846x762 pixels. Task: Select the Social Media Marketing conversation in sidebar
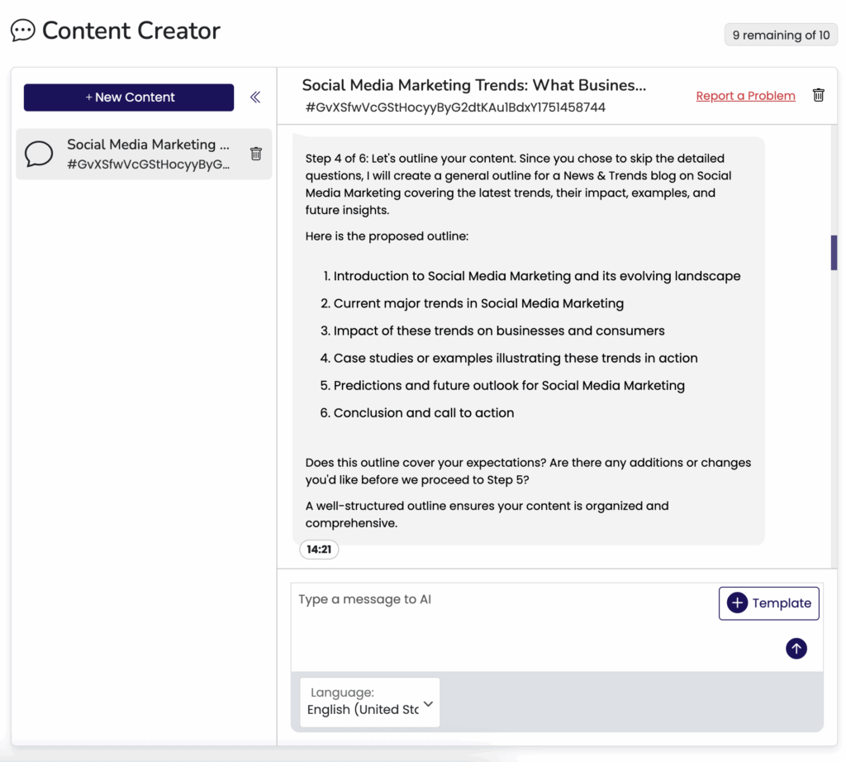(x=144, y=154)
